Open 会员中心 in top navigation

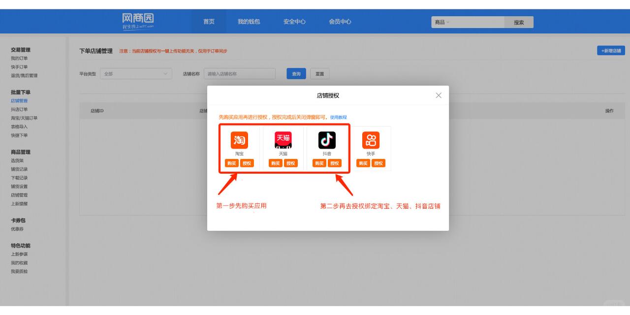click(340, 22)
